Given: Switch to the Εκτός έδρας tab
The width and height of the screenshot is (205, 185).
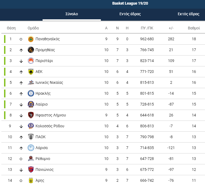Looking at the screenshot, I should pyautogui.click(x=188, y=14).
